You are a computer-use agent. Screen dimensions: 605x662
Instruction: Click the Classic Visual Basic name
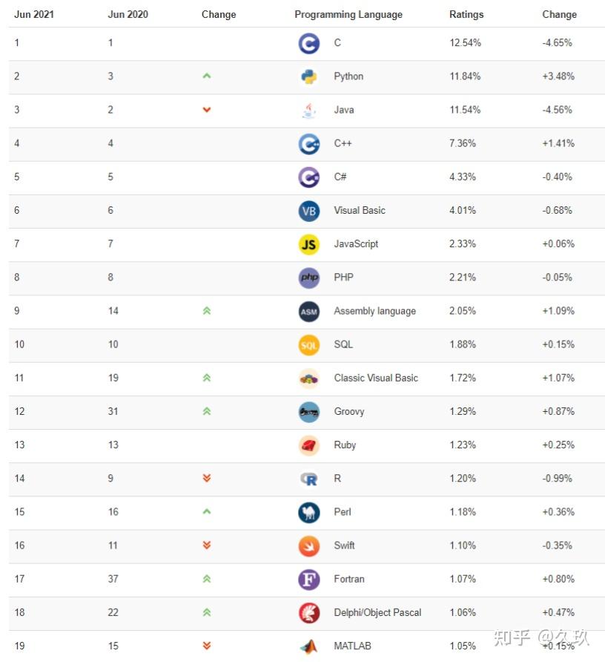(376, 378)
